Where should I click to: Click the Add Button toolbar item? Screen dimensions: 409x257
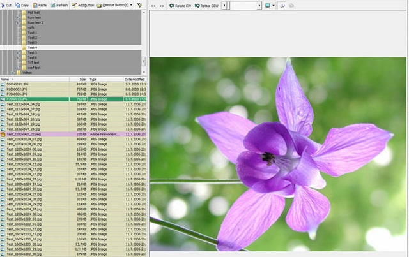(x=82, y=5)
